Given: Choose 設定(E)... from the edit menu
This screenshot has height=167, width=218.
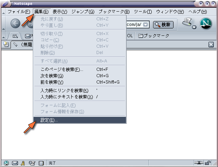Looking at the screenshot, I should 80,120.
